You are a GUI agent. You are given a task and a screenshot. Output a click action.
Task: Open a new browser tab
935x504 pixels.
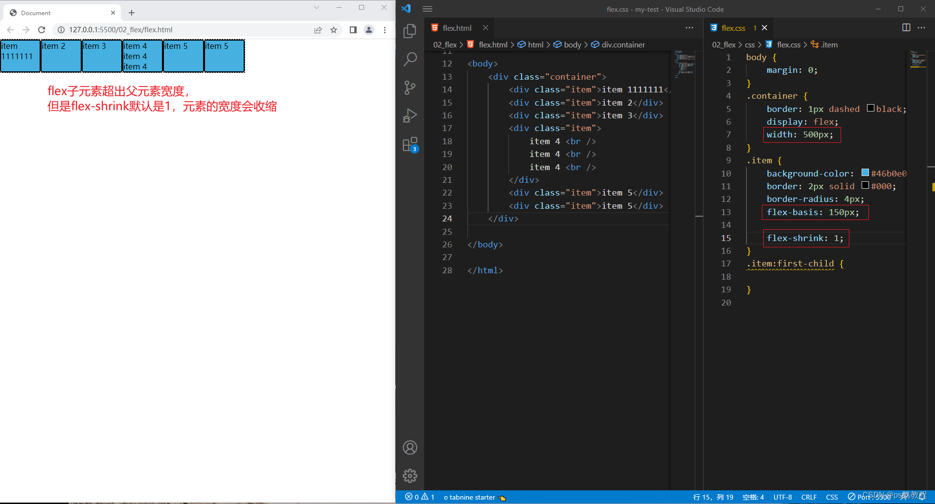click(132, 13)
